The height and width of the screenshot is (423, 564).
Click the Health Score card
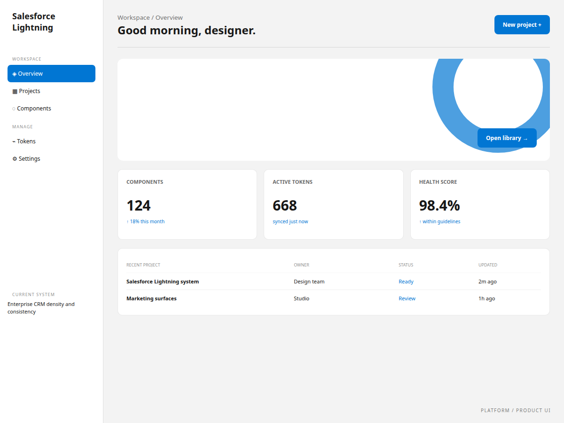[480, 204]
